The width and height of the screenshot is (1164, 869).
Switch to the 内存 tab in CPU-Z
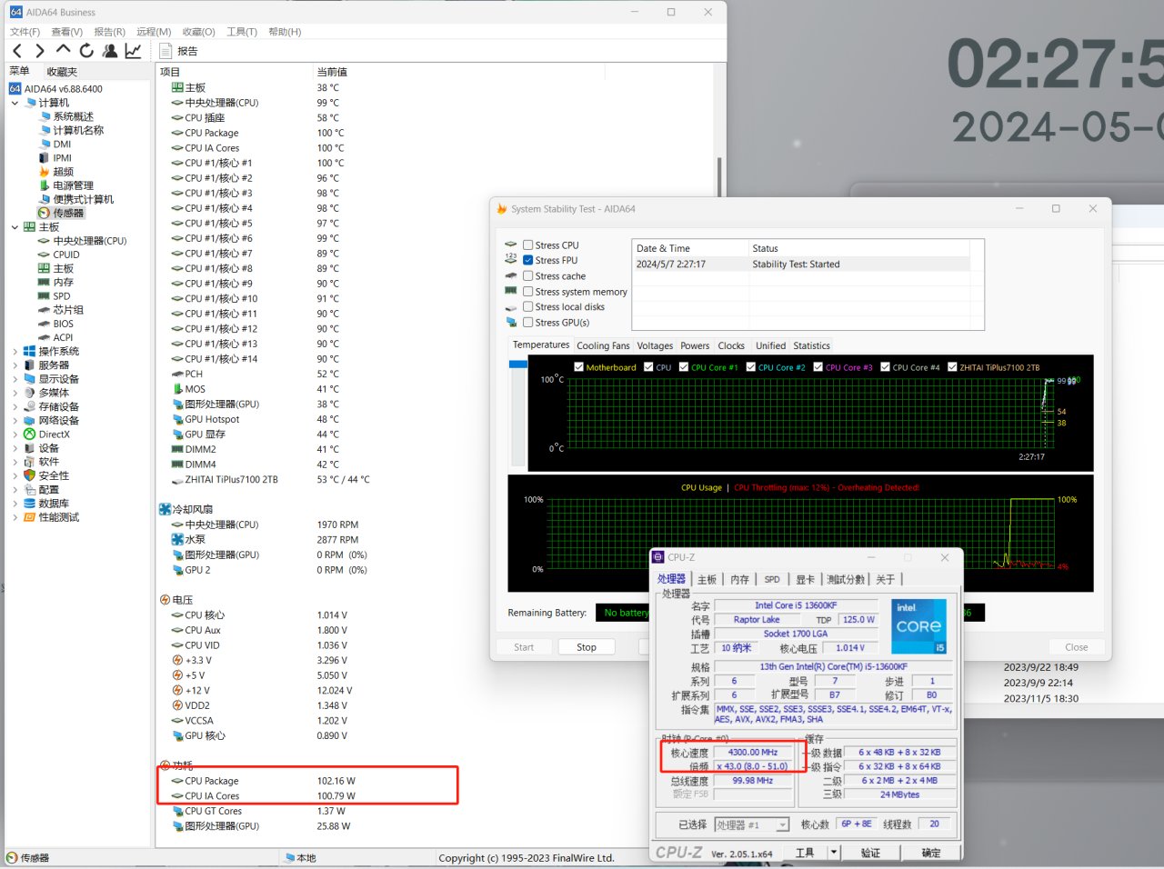click(739, 579)
